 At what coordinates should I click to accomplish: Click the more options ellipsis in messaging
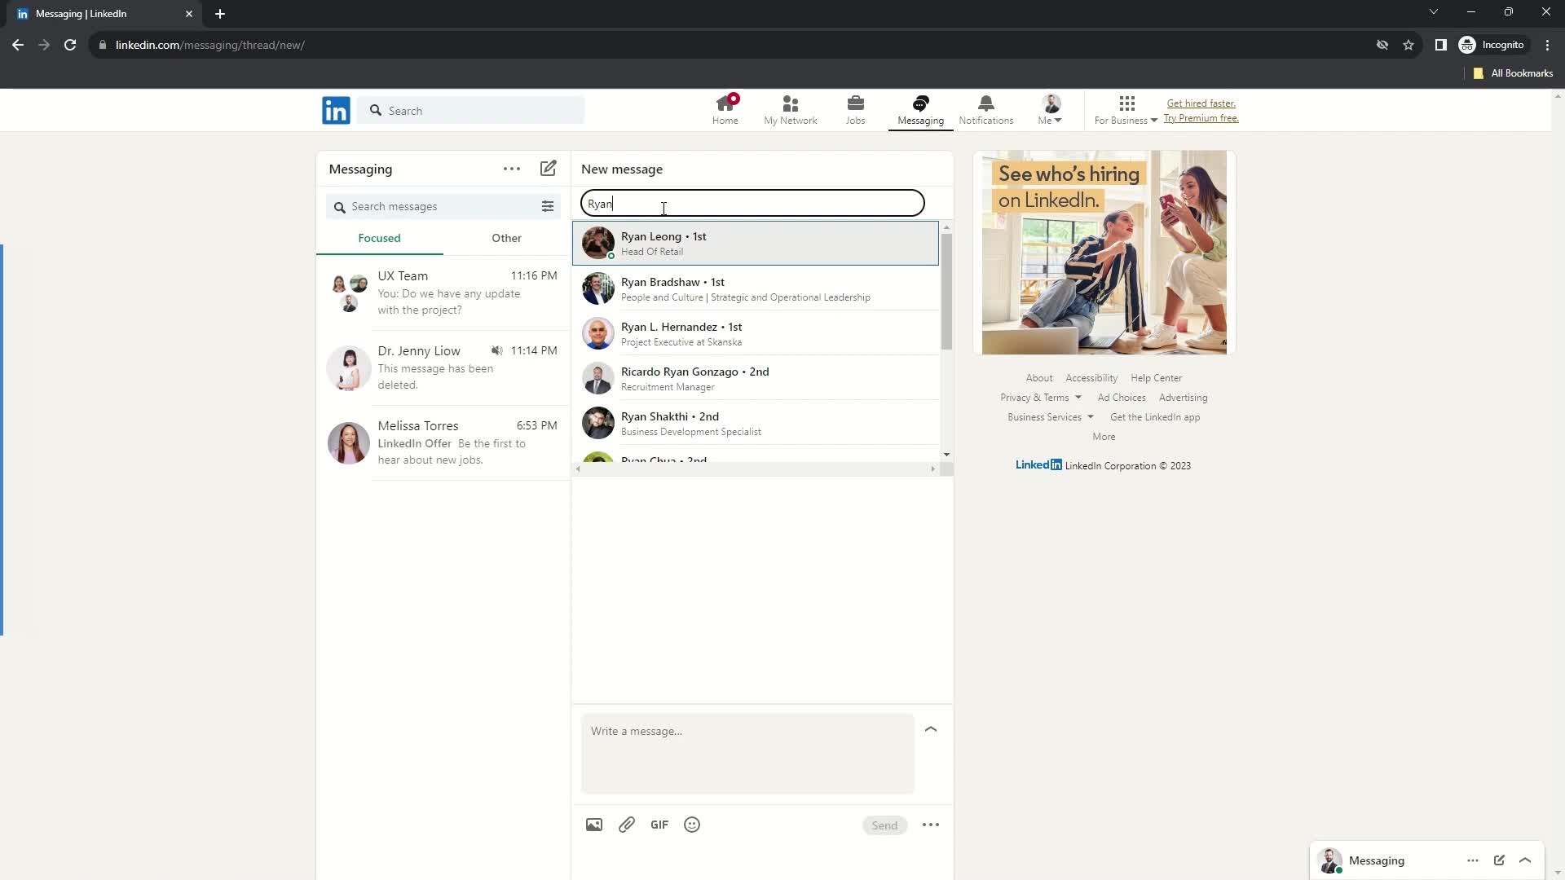[514, 169]
